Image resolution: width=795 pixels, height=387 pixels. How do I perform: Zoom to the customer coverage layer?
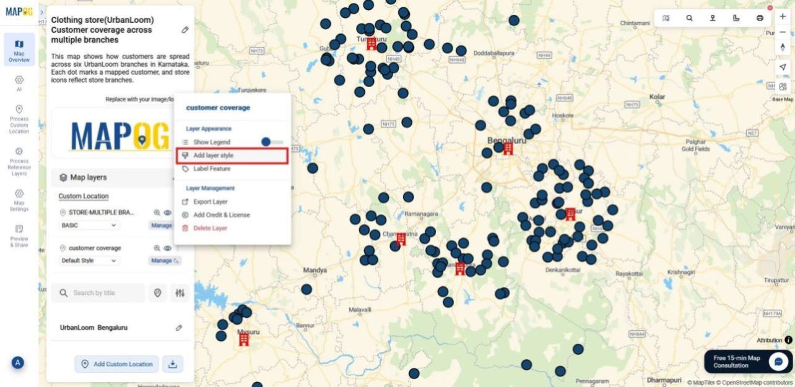(x=157, y=249)
